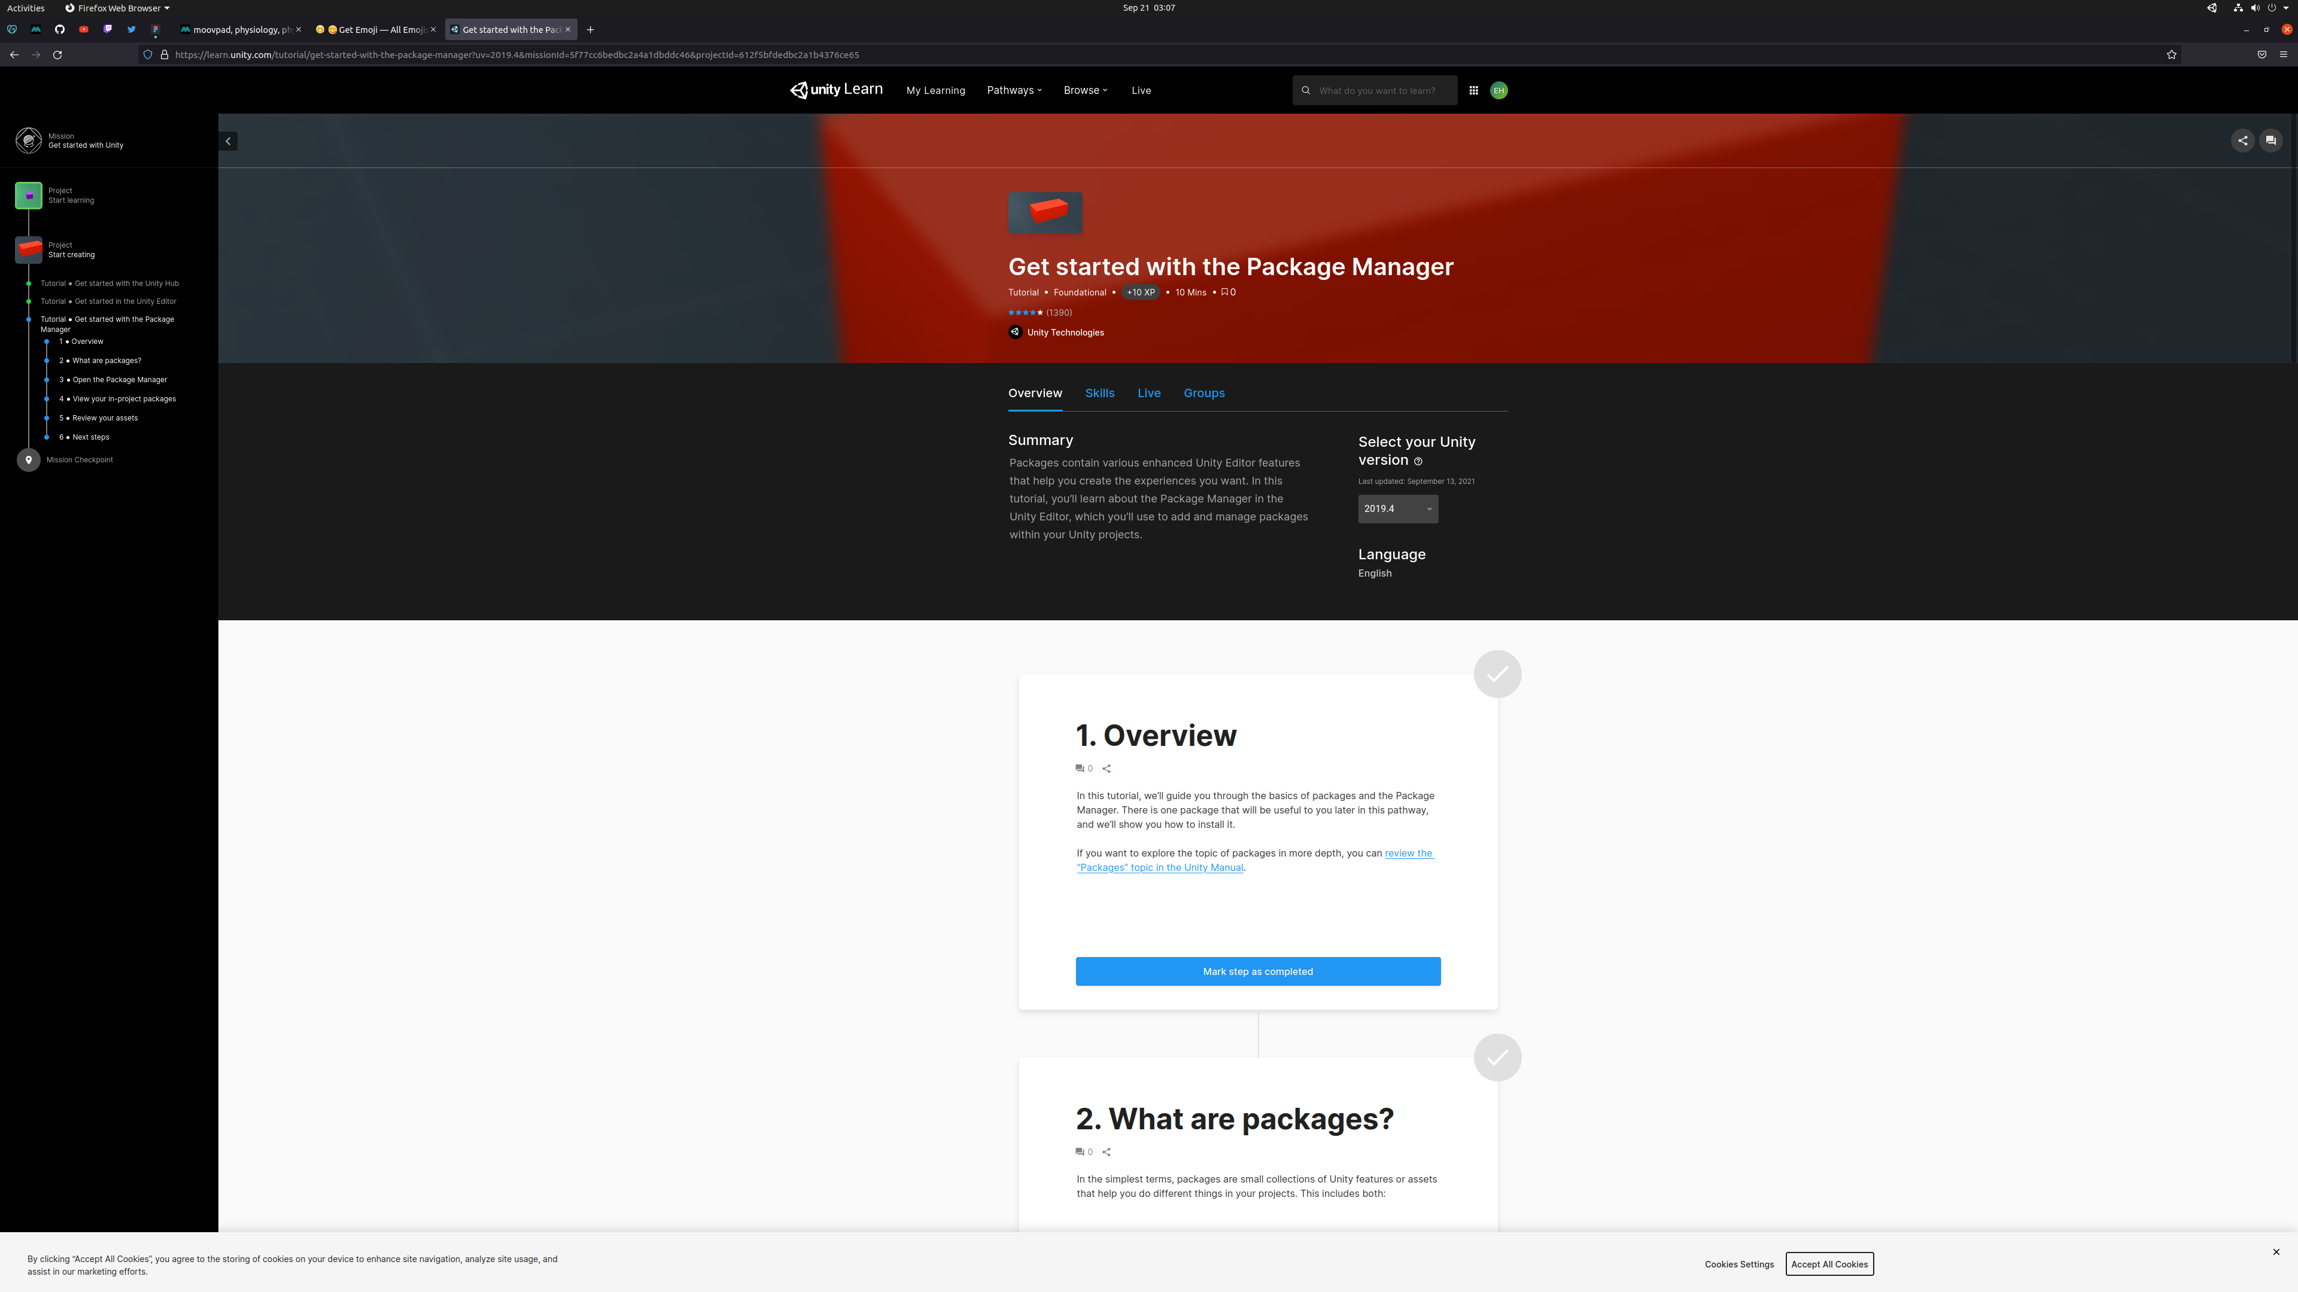Open My Learning in navbar
Image resolution: width=2298 pixels, height=1292 pixels.
coord(935,90)
